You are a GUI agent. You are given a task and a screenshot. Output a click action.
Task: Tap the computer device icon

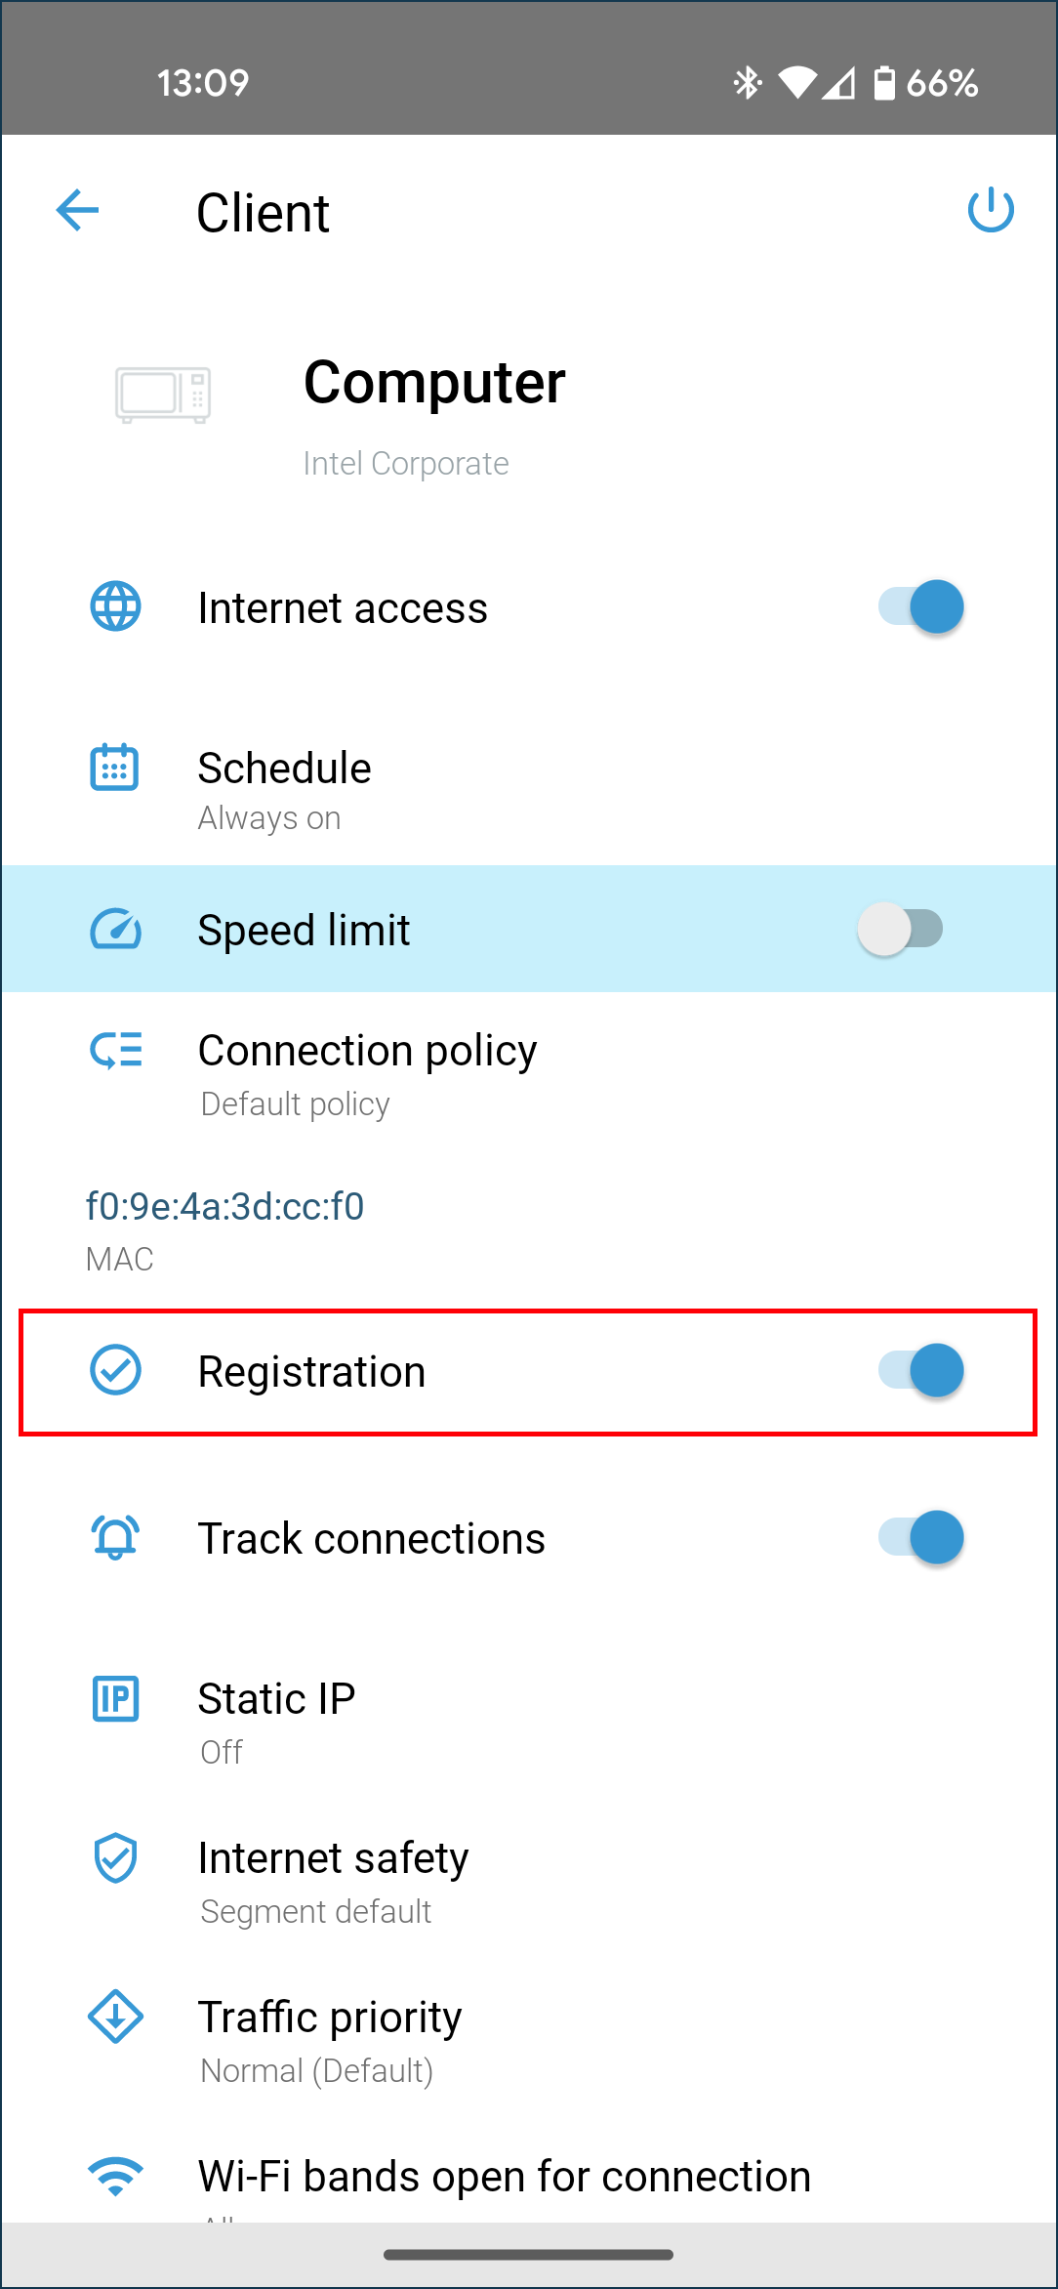tap(163, 394)
